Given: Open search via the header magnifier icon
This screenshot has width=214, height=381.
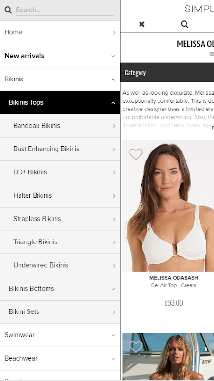Looking at the screenshot, I should point(185,24).
